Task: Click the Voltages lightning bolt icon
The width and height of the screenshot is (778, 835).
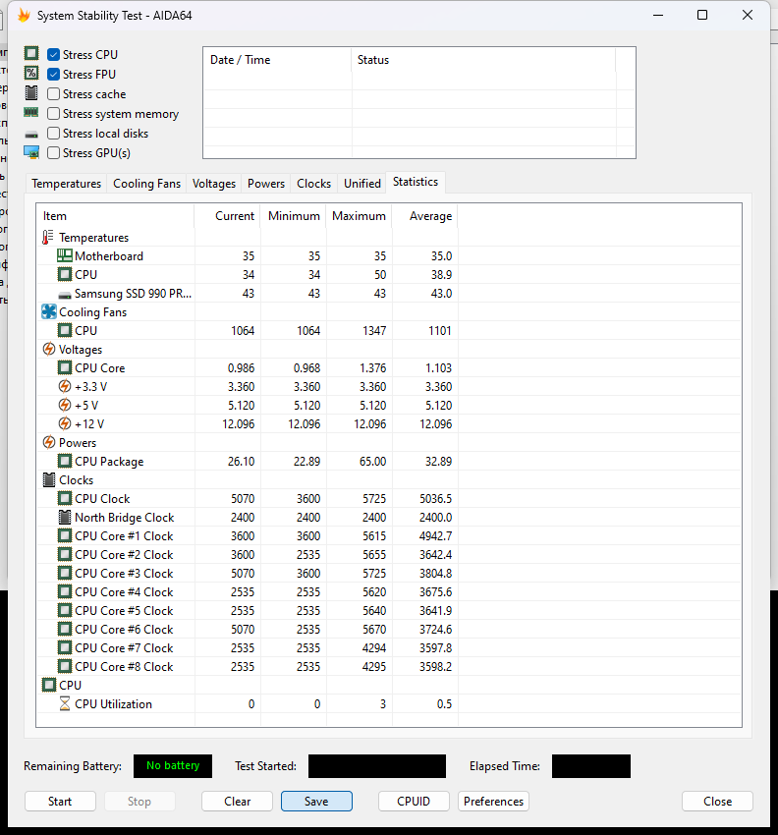Action: [x=49, y=350]
